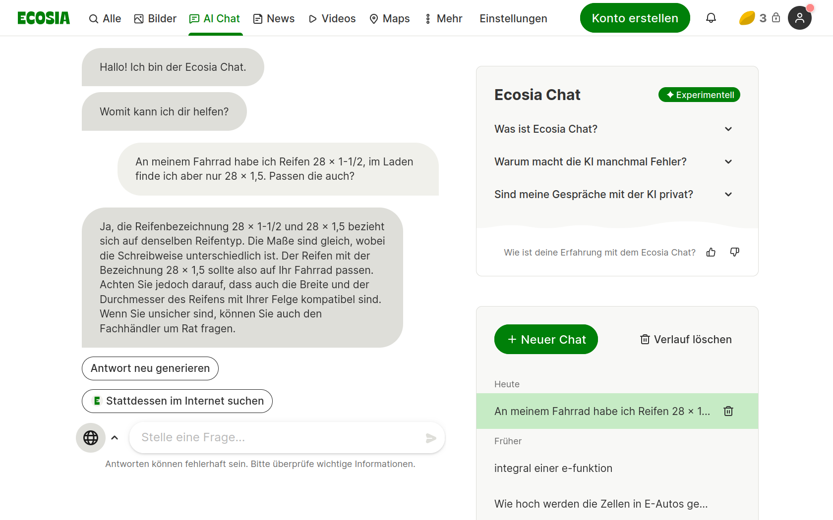
Task: Expand "Sind meine Gespräche mit der KI privat?"
Action: coord(728,195)
